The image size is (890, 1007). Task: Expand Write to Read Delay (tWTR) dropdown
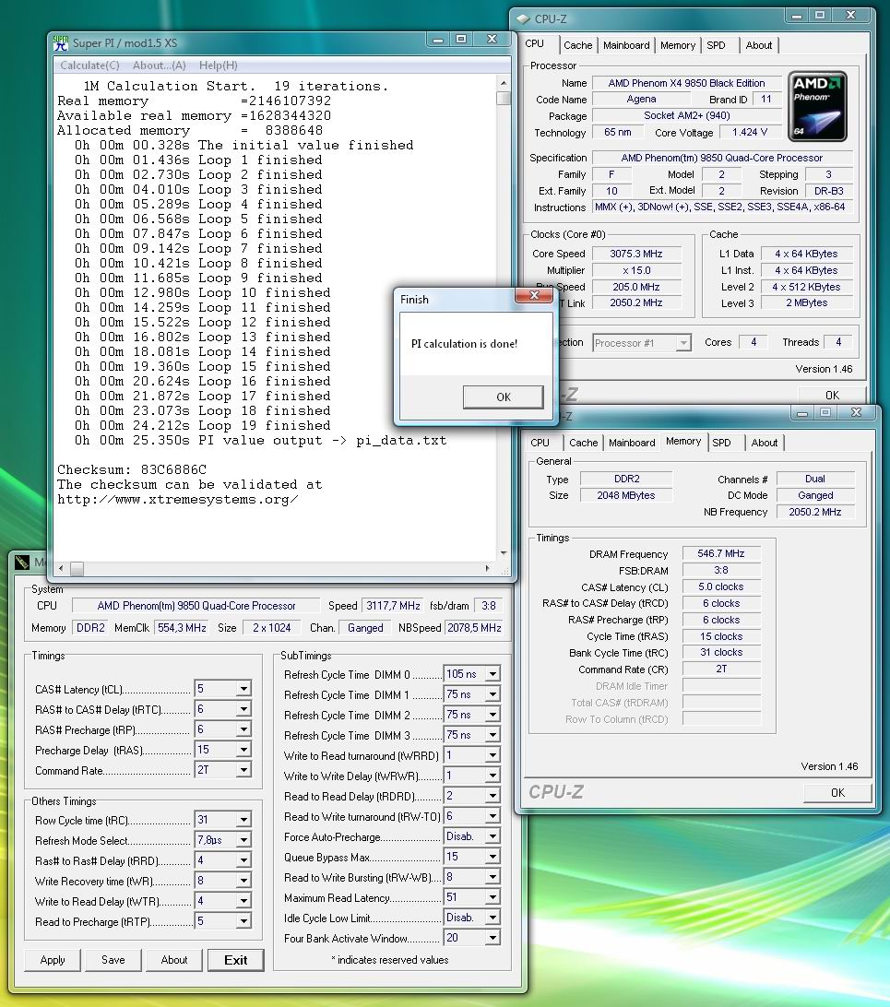[243, 901]
